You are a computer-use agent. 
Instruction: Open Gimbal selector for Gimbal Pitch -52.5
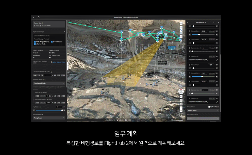212,73
